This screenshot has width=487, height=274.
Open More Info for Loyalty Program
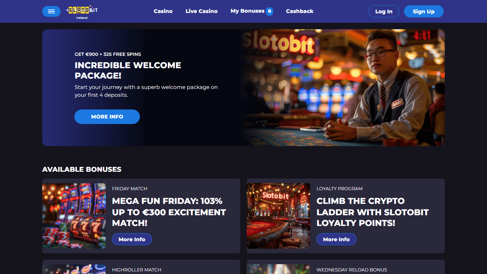(x=336, y=239)
